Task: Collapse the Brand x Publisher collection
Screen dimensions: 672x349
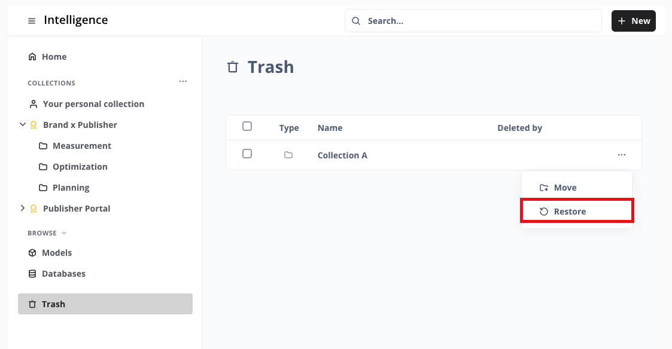Action: pyautogui.click(x=23, y=125)
